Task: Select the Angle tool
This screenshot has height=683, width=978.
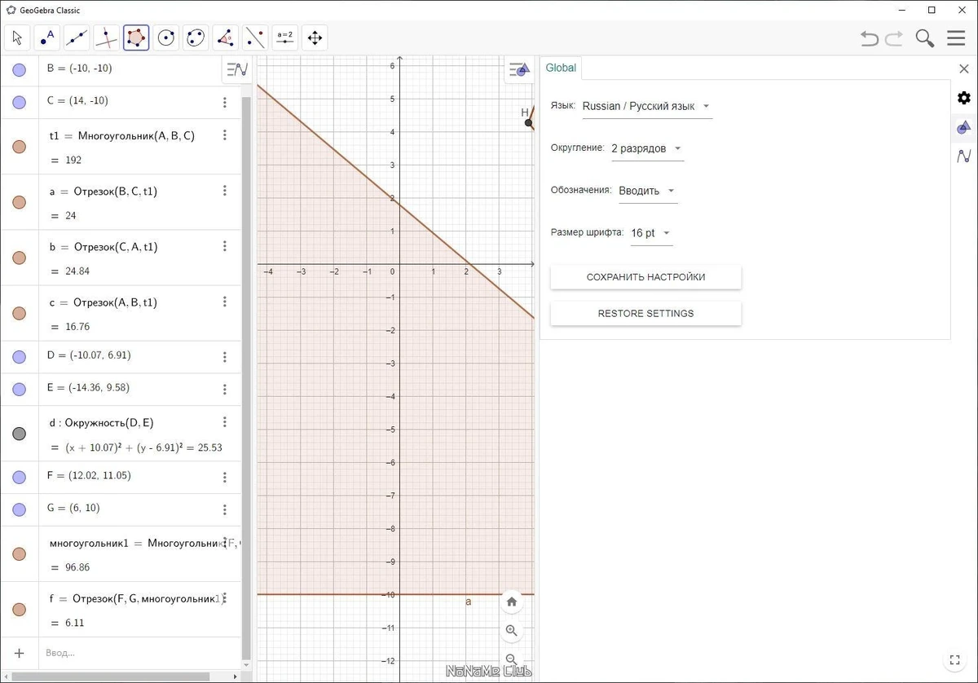Action: click(225, 37)
